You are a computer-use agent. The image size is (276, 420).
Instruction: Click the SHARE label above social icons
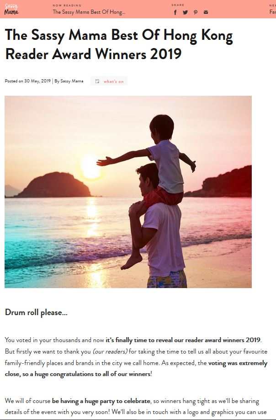pos(178,5)
